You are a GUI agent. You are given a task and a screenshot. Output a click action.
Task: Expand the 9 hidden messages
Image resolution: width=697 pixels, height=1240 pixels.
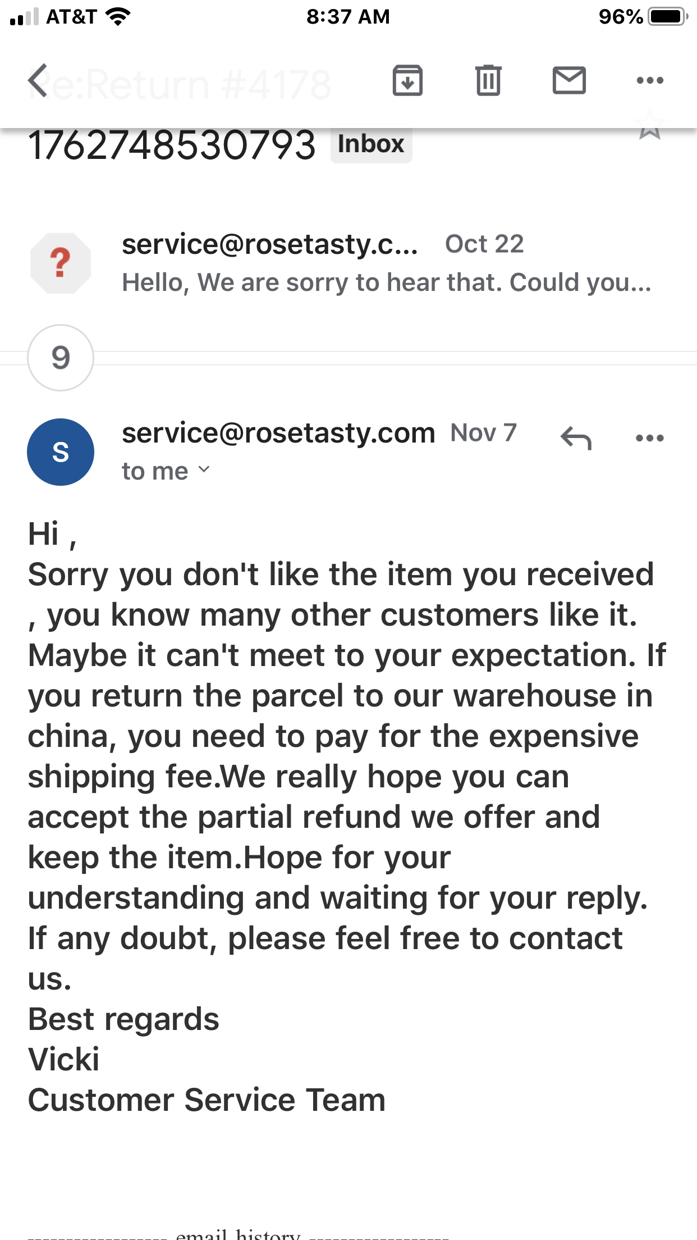click(x=61, y=358)
